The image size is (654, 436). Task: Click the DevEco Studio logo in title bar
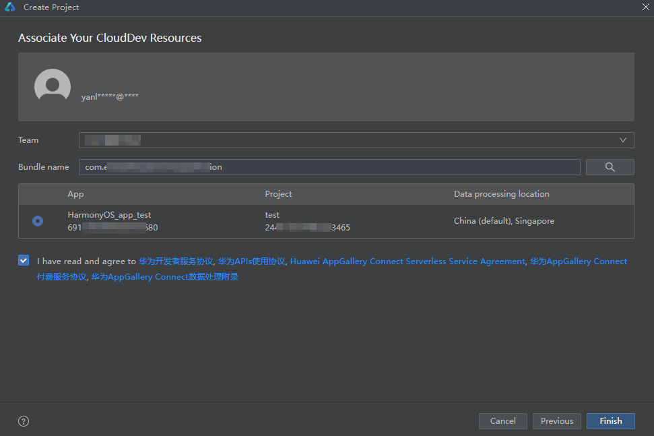[10, 7]
